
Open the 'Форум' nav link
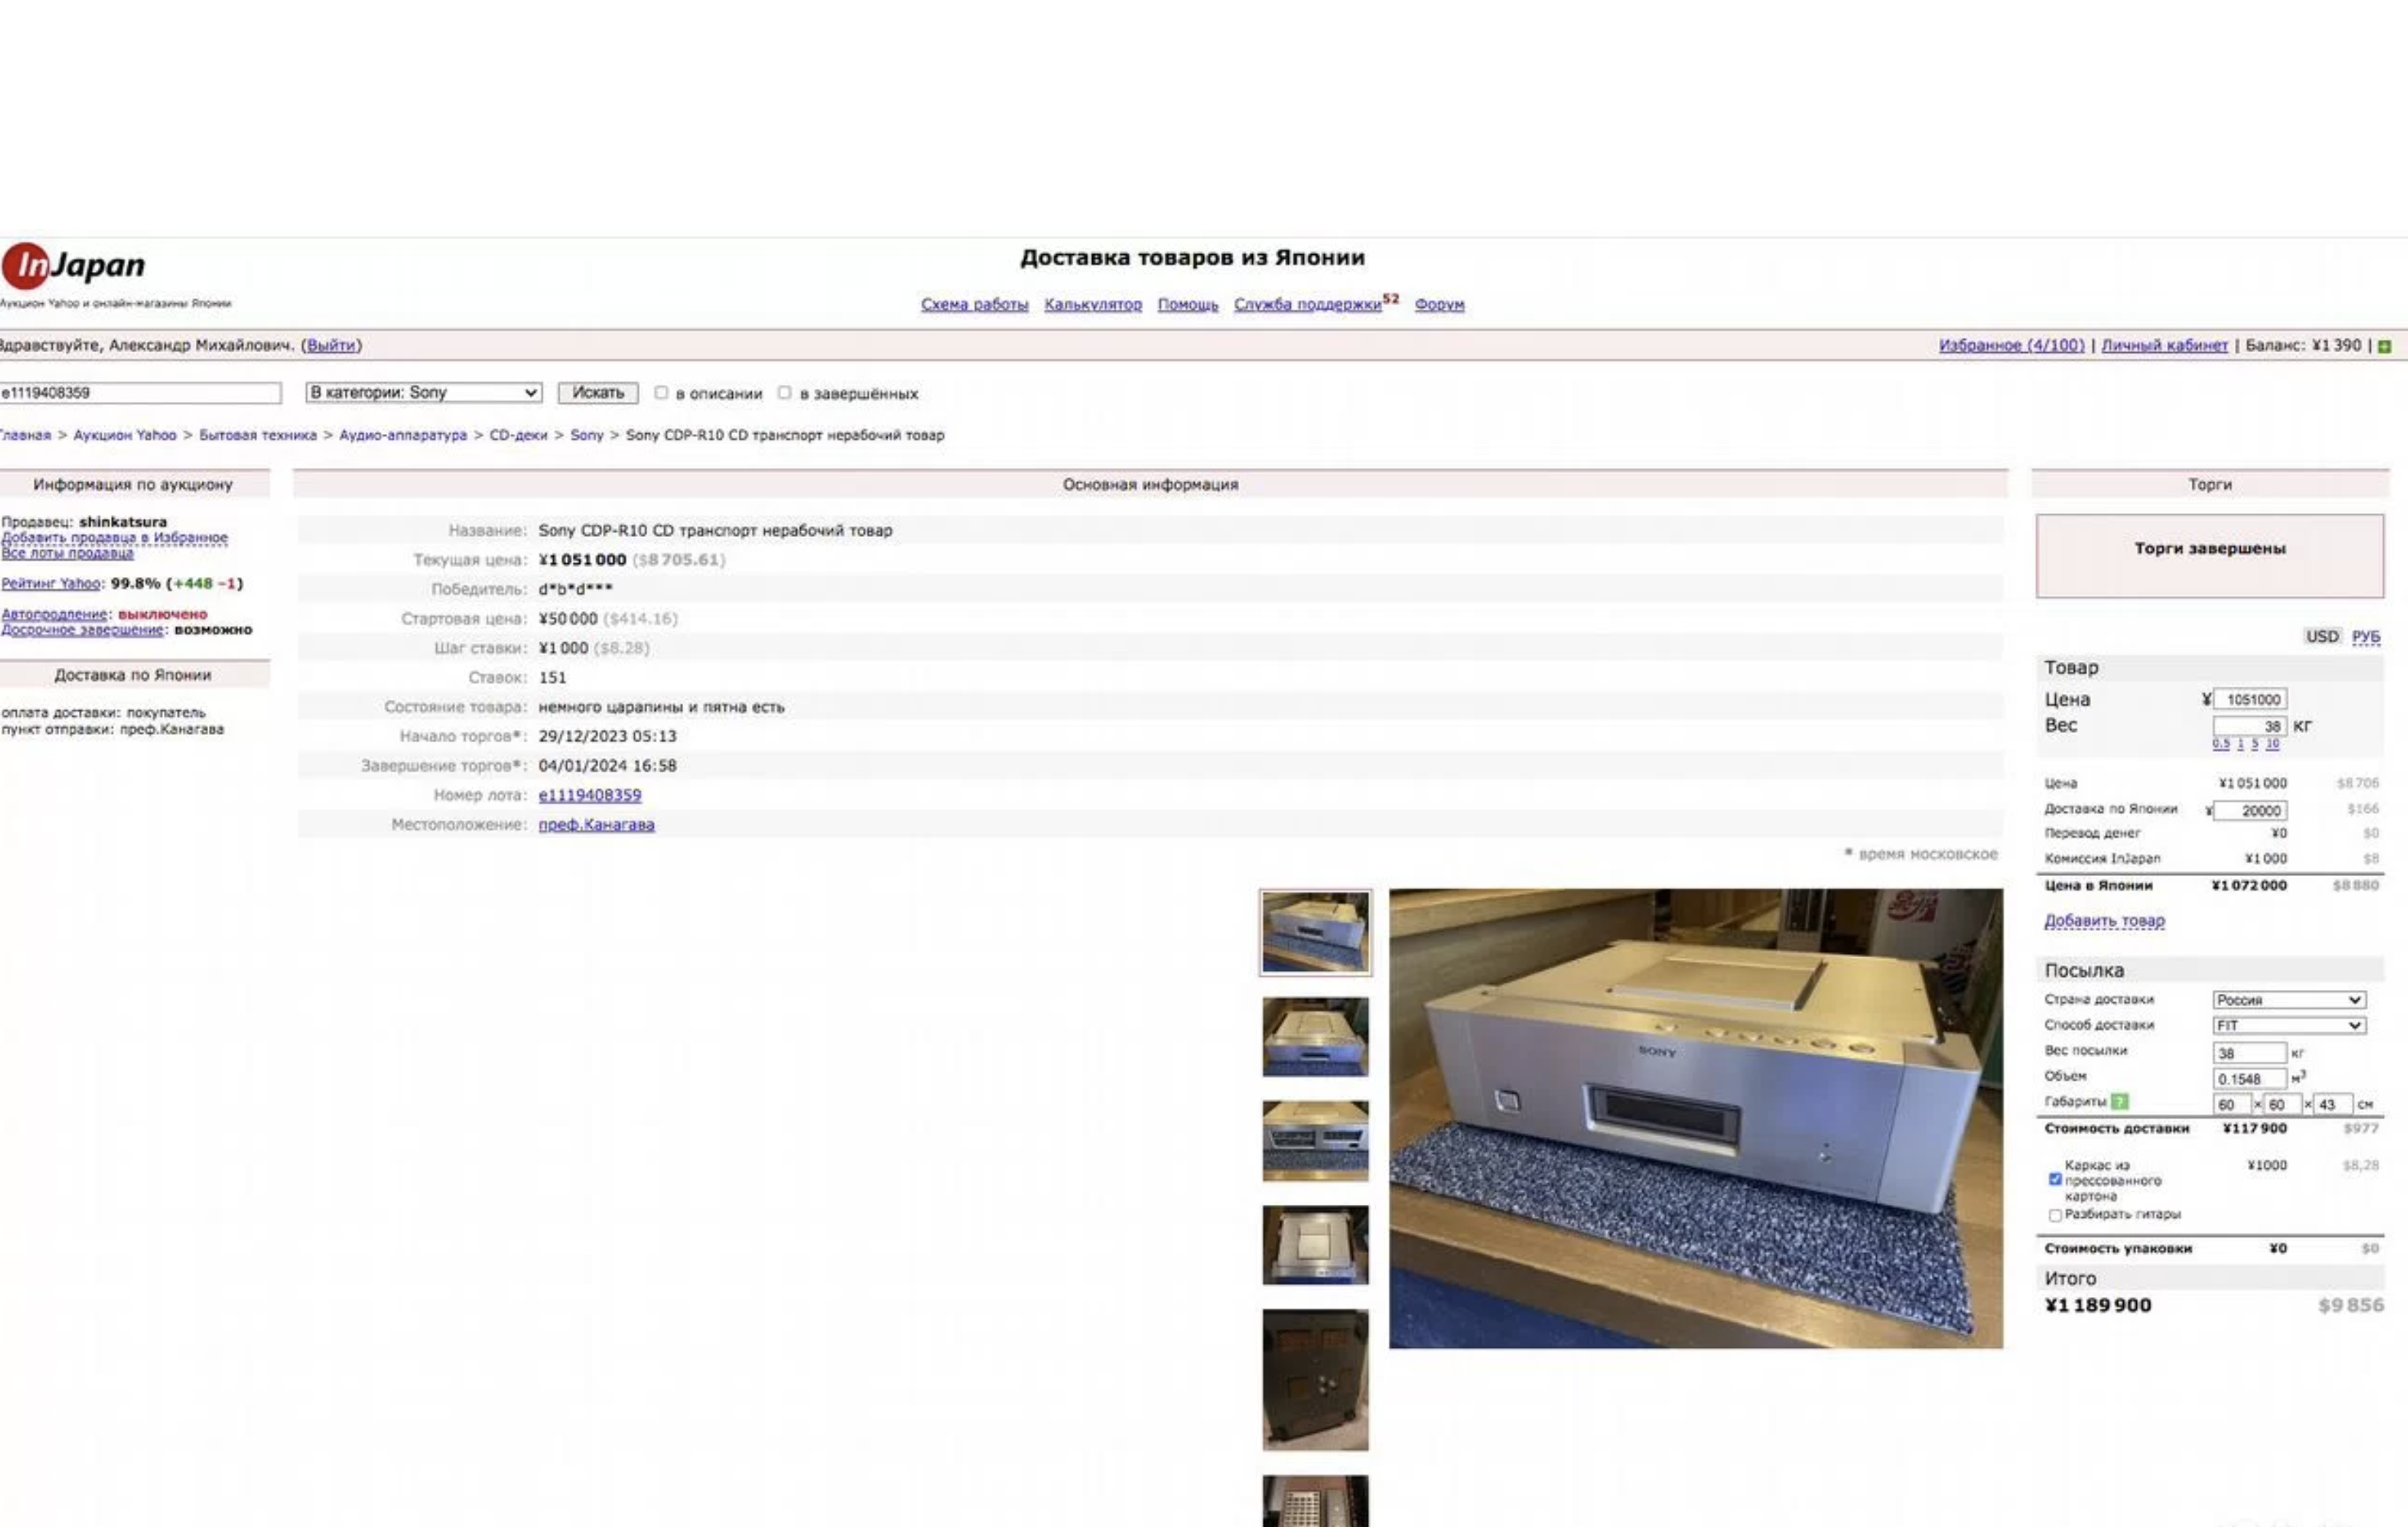point(1439,305)
